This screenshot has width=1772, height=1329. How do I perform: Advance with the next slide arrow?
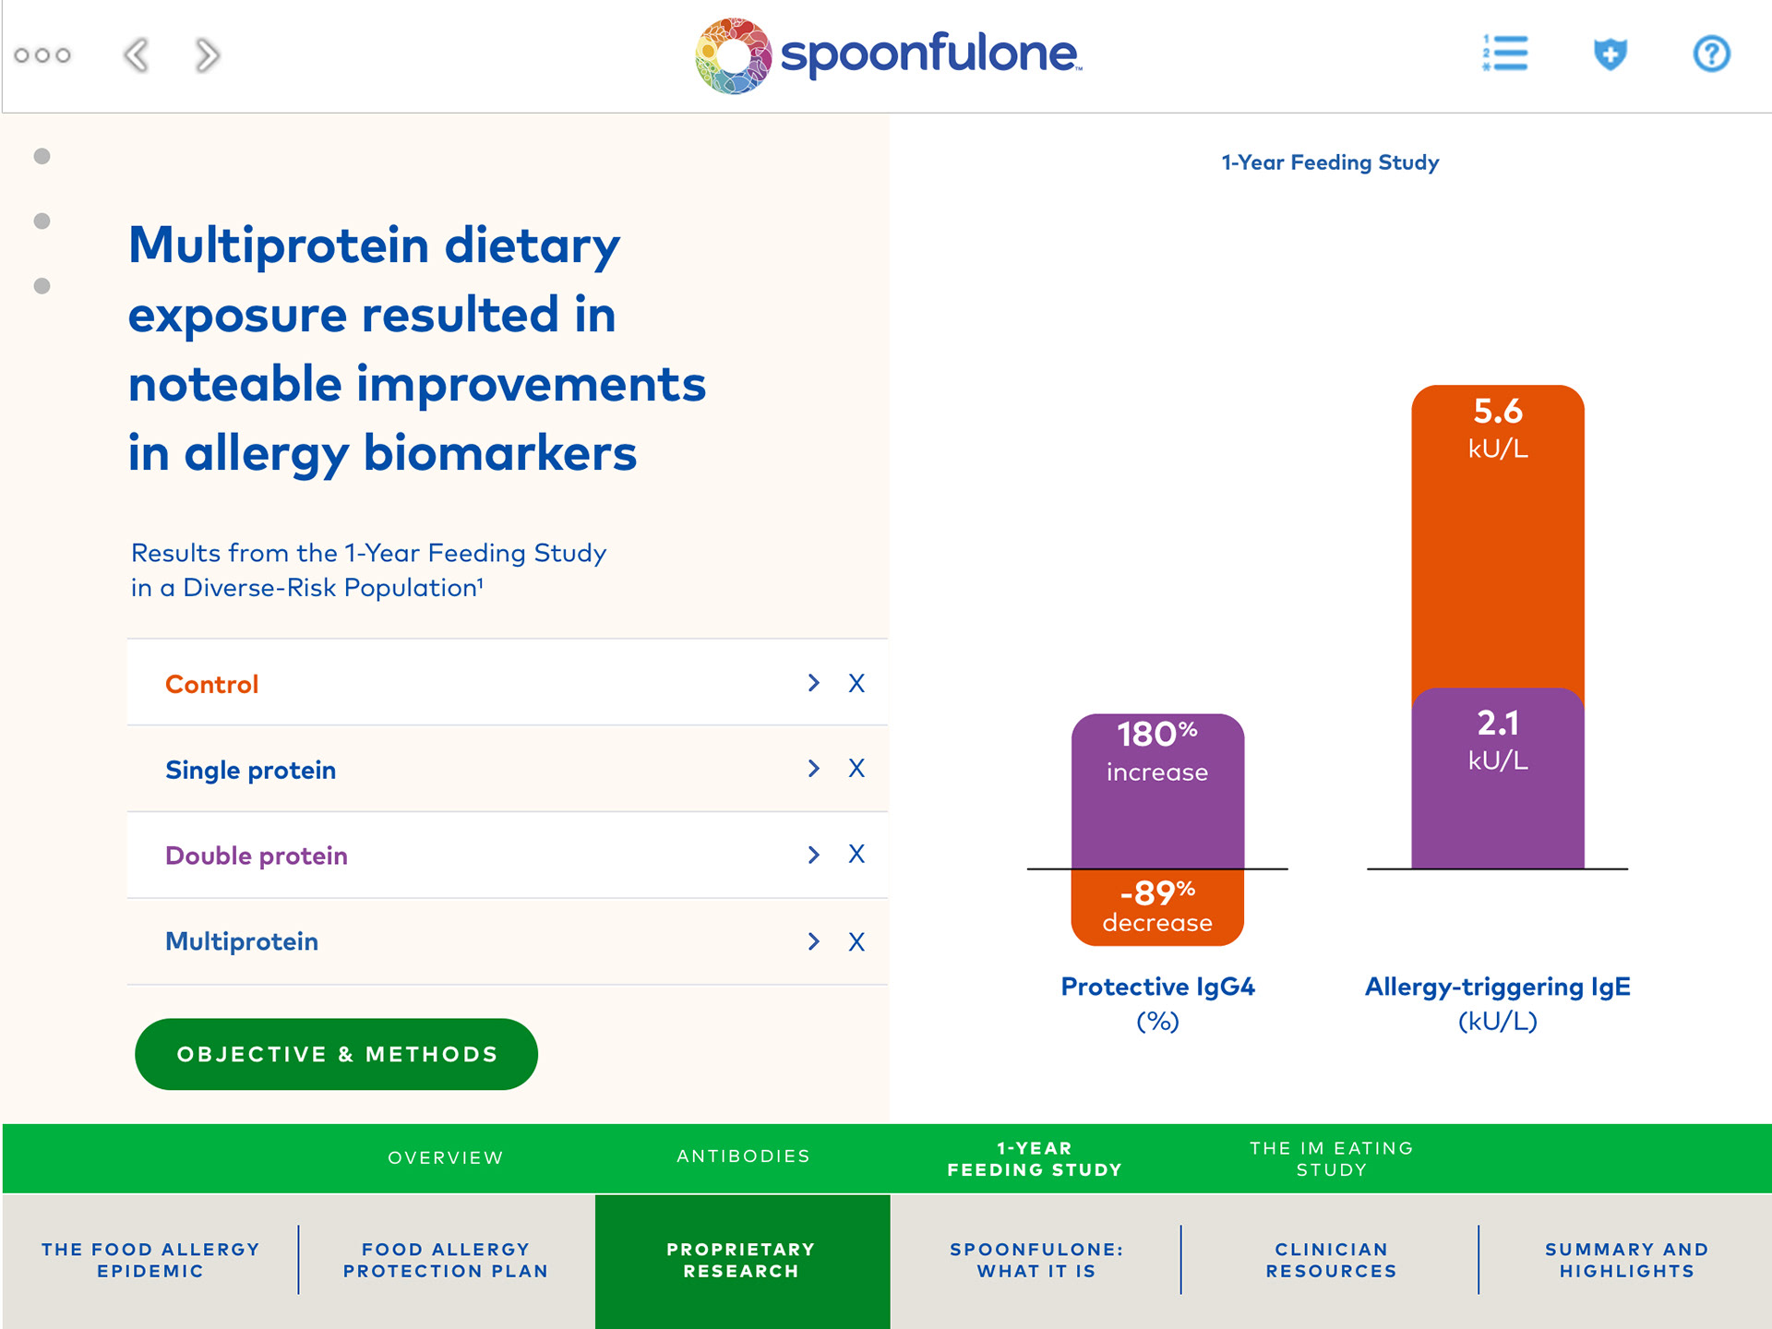tap(208, 55)
